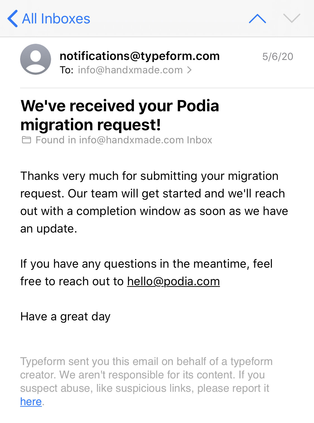The width and height of the screenshot is (314, 423).
Task: Tap the "To:" label in header
Action: [x=66, y=70]
